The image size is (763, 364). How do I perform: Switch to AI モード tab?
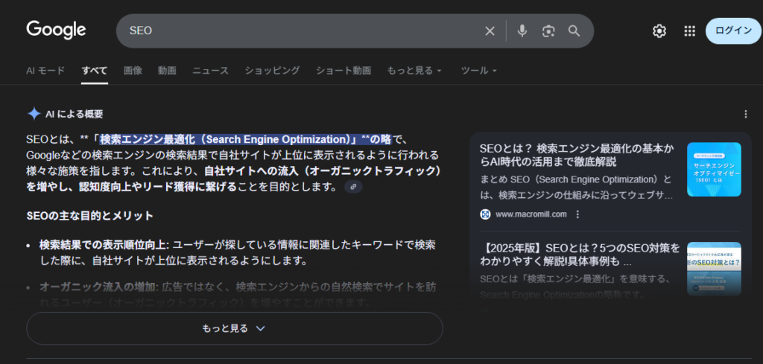point(45,71)
